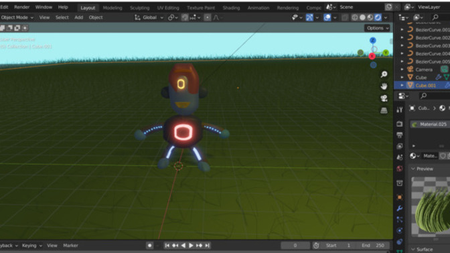This screenshot has height=253, width=450.
Task: Open the Object Constraints properties tab
Action: click(x=400, y=242)
